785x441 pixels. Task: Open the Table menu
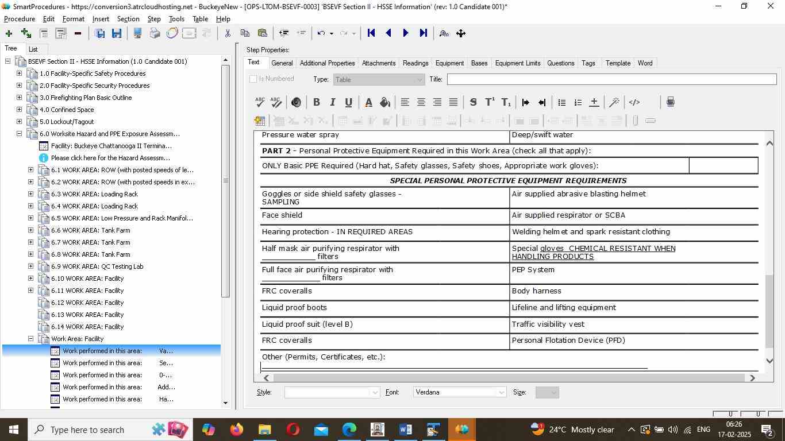coord(200,19)
